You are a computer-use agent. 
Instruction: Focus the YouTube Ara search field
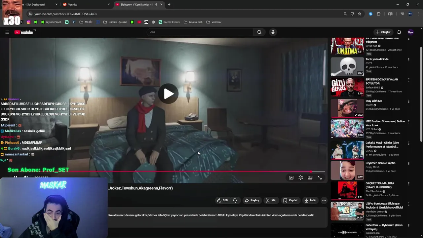[x=200, y=32]
